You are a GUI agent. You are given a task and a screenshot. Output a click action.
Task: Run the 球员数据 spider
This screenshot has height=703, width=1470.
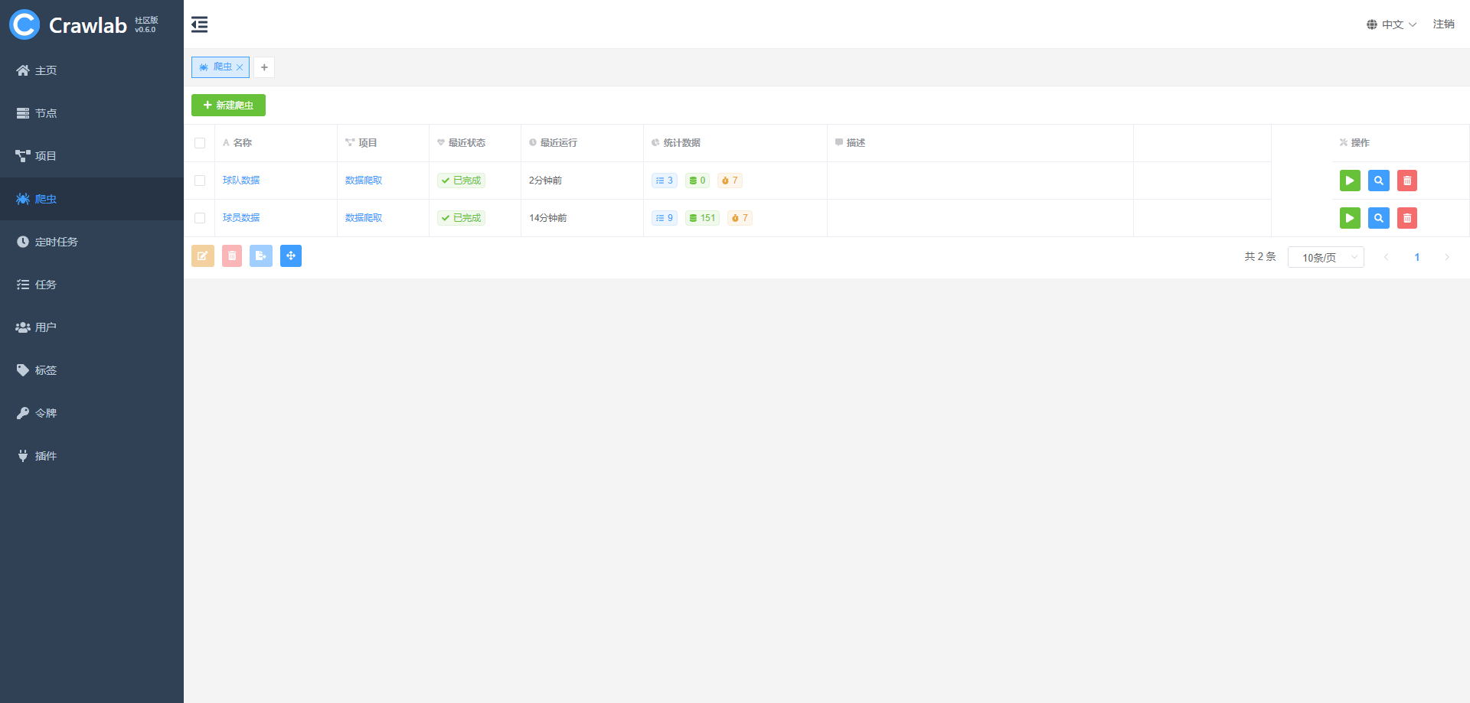point(1350,218)
